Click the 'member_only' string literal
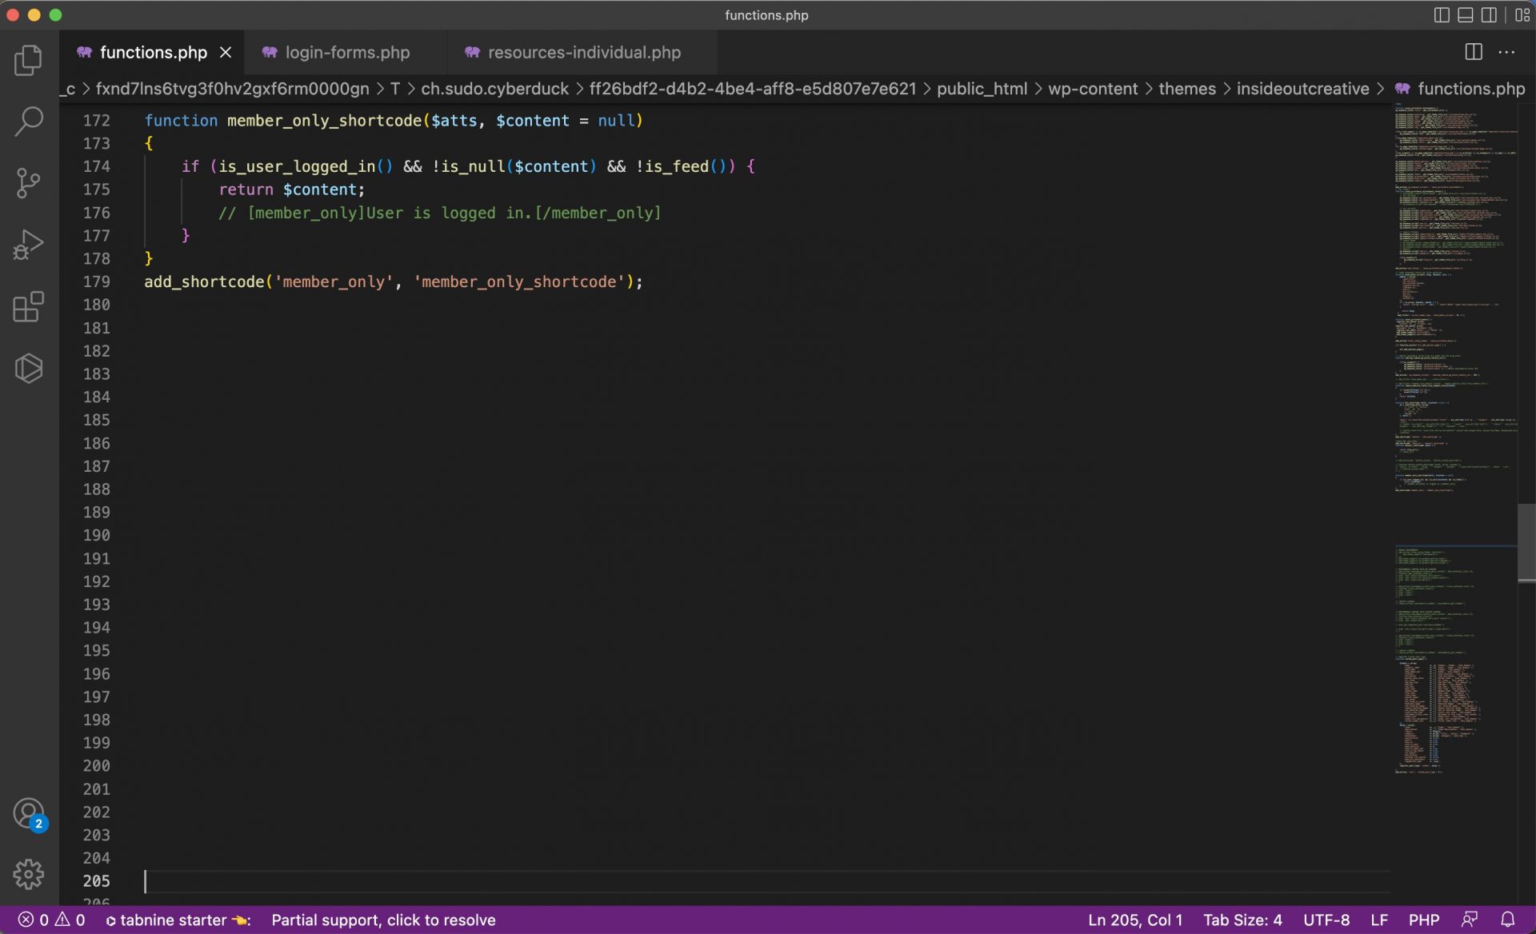The width and height of the screenshot is (1536, 934). pos(334,281)
